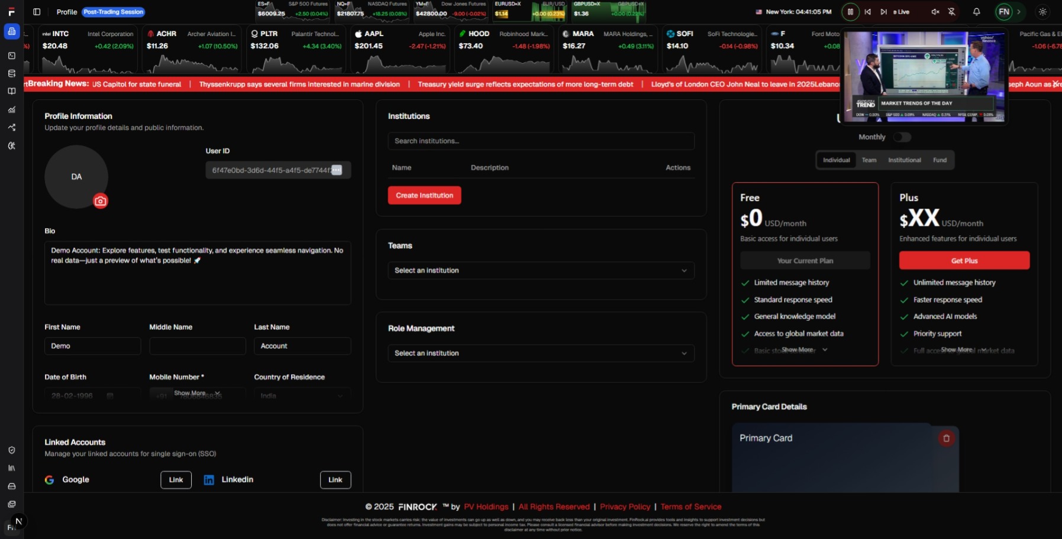Skip to previous video track
This screenshot has height=539, width=1062.
(x=867, y=12)
